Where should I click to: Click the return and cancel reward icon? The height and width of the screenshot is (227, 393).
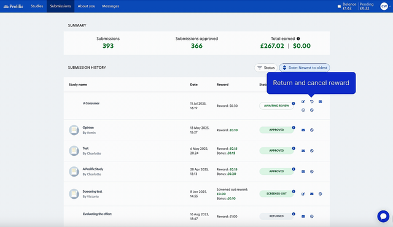311,102
